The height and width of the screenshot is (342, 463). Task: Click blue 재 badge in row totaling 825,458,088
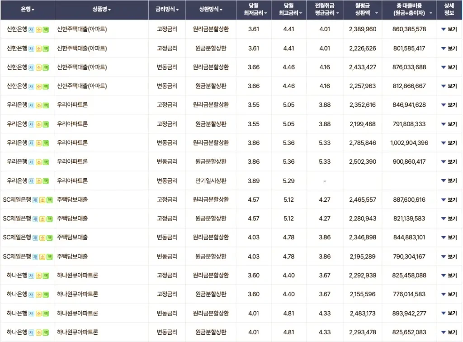coord(31,276)
